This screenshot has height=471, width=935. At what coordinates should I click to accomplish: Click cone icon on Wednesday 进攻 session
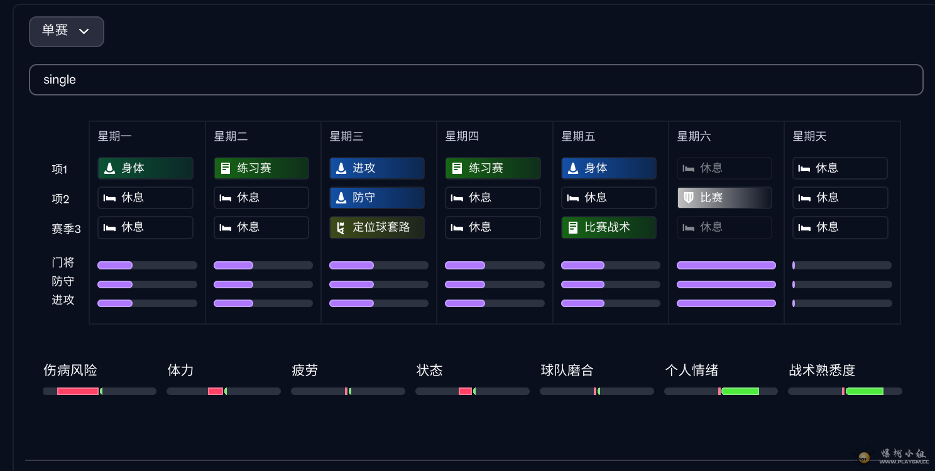(x=341, y=168)
